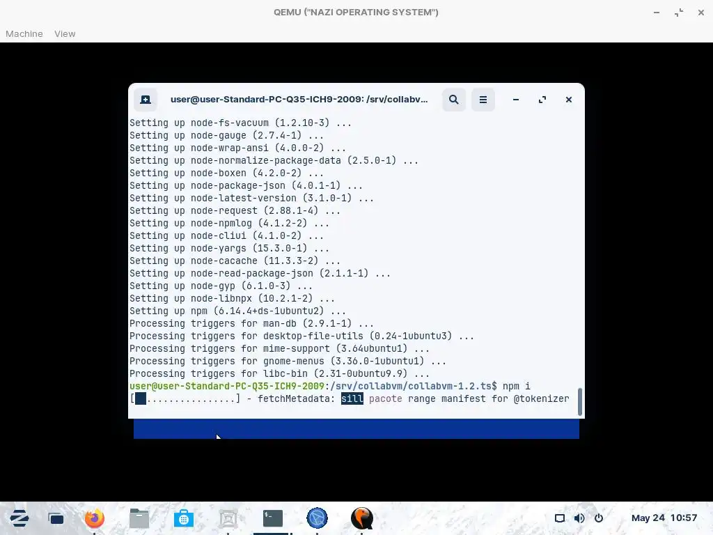The height and width of the screenshot is (535, 713).
Task: Click the 'Processing triggers for desktop-file-utils' line
Action: (x=301, y=336)
